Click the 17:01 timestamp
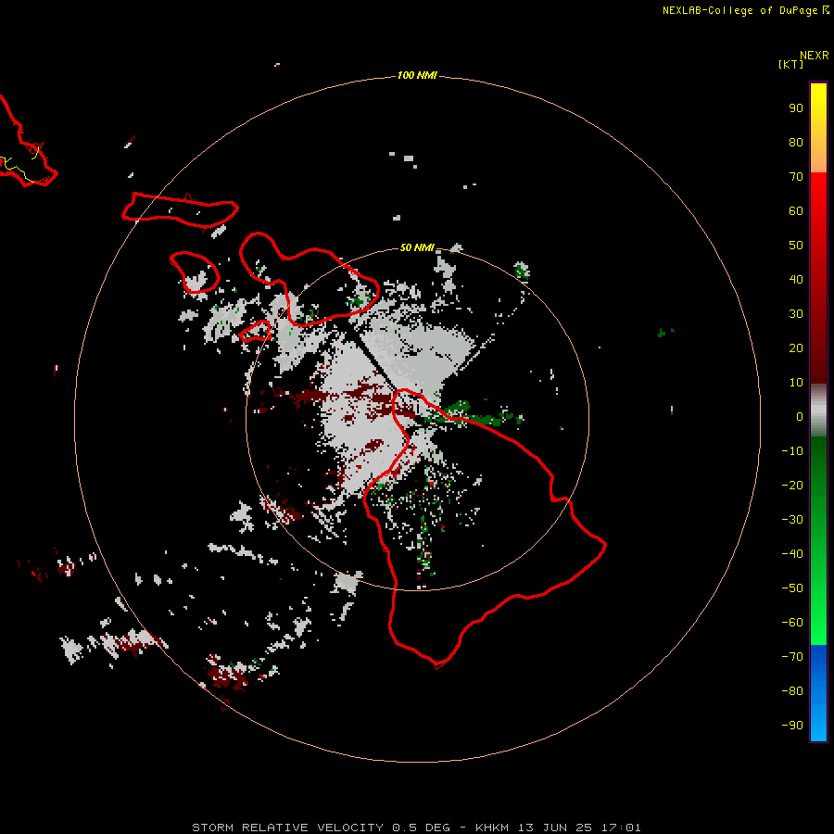 coord(621,828)
